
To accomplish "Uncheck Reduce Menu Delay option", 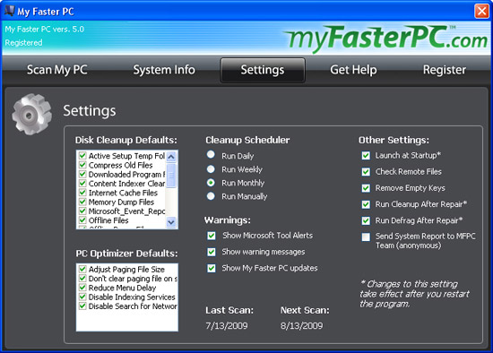I will (x=82, y=288).
